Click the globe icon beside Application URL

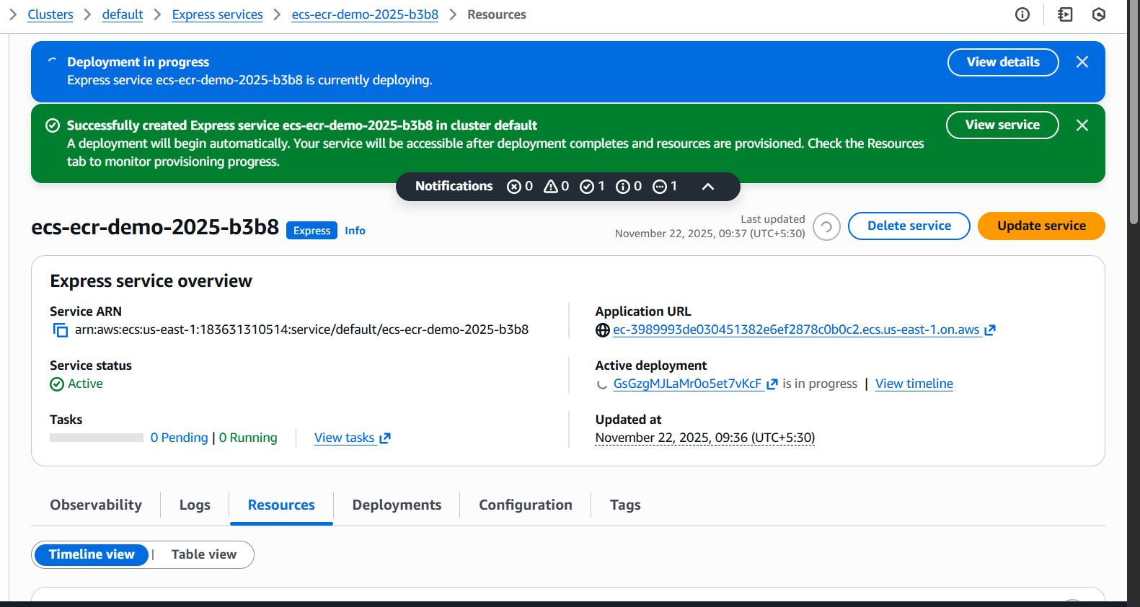[x=603, y=330]
